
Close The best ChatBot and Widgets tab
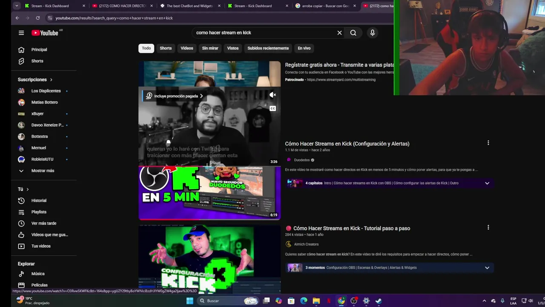(219, 6)
